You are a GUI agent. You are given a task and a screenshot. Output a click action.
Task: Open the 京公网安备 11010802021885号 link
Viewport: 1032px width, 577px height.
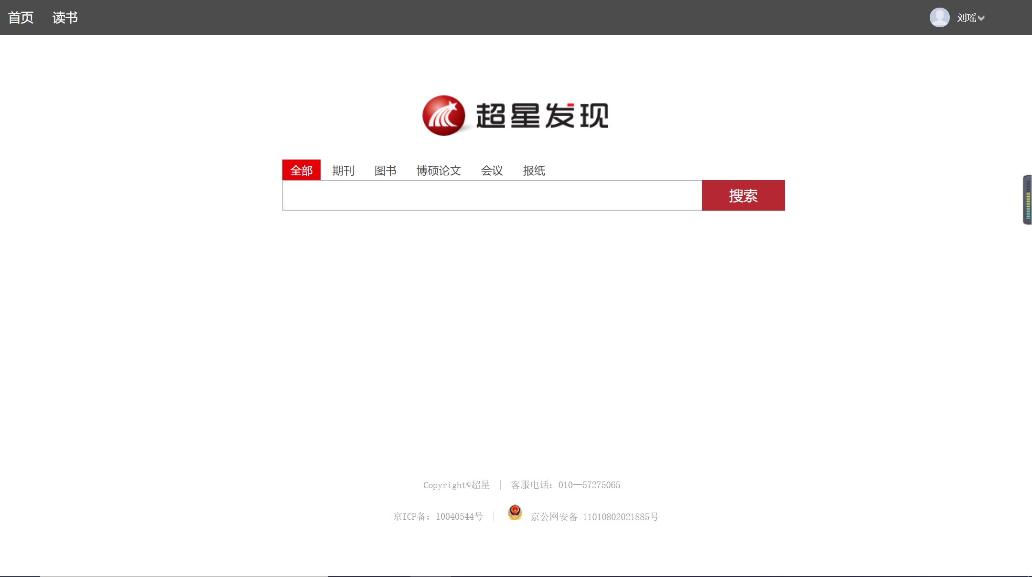(x=594, y=517)
